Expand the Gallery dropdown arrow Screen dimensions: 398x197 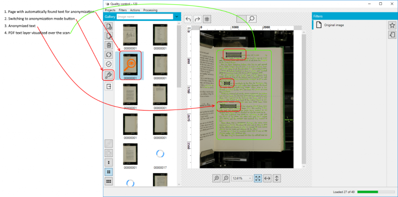177,17
